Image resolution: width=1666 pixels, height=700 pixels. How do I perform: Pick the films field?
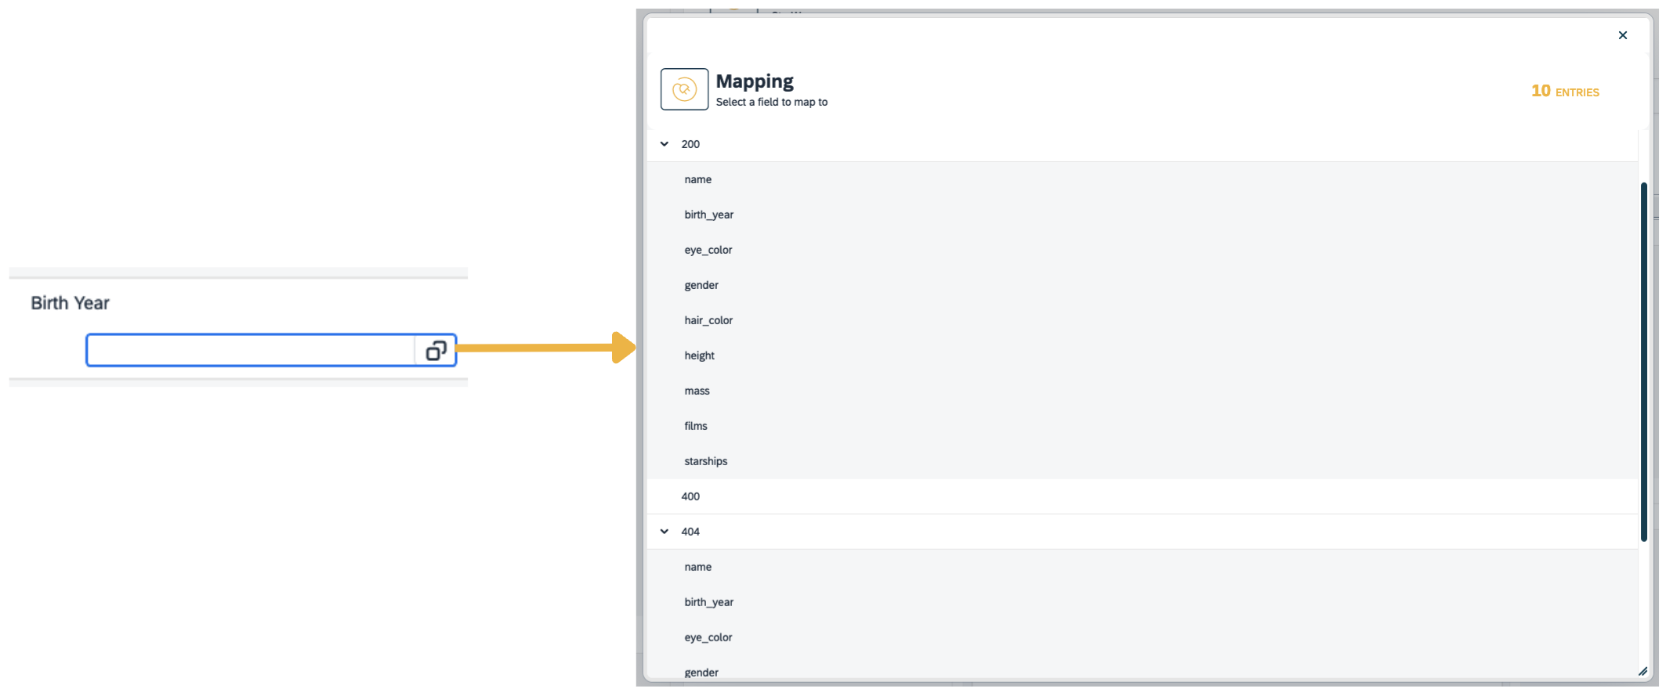[695, 426]
